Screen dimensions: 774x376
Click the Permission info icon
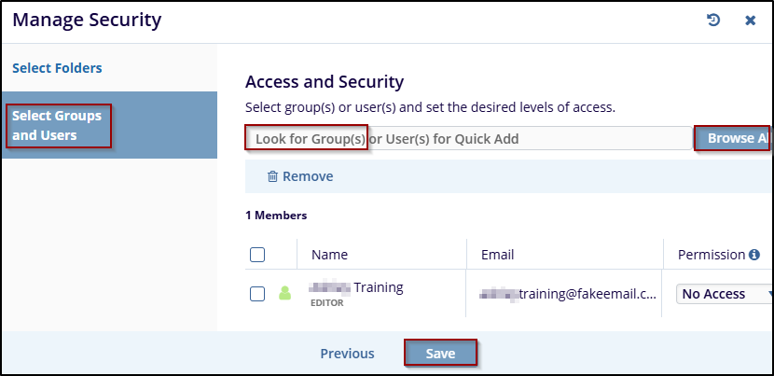pyautogui.click(x=754, y=255)
